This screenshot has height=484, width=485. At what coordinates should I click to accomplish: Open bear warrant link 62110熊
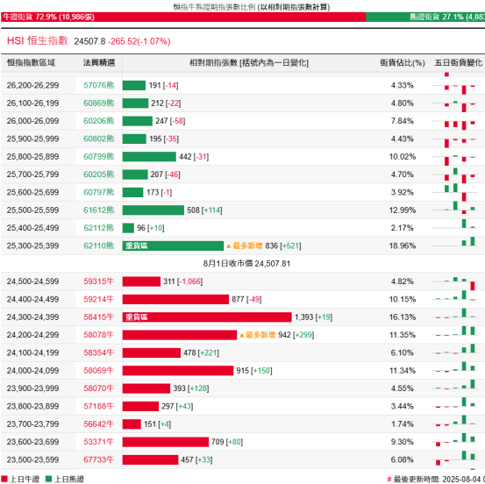[x=99, y=246]
